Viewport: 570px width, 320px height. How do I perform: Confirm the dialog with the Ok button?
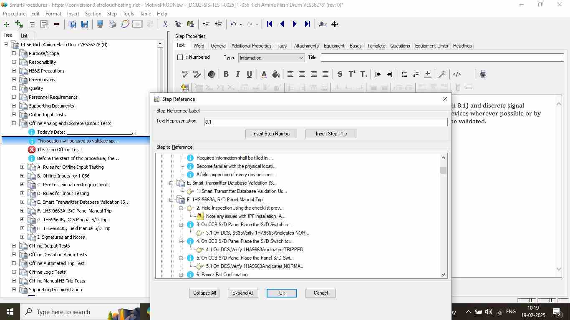pyautogui.click(x=282, y=293)
